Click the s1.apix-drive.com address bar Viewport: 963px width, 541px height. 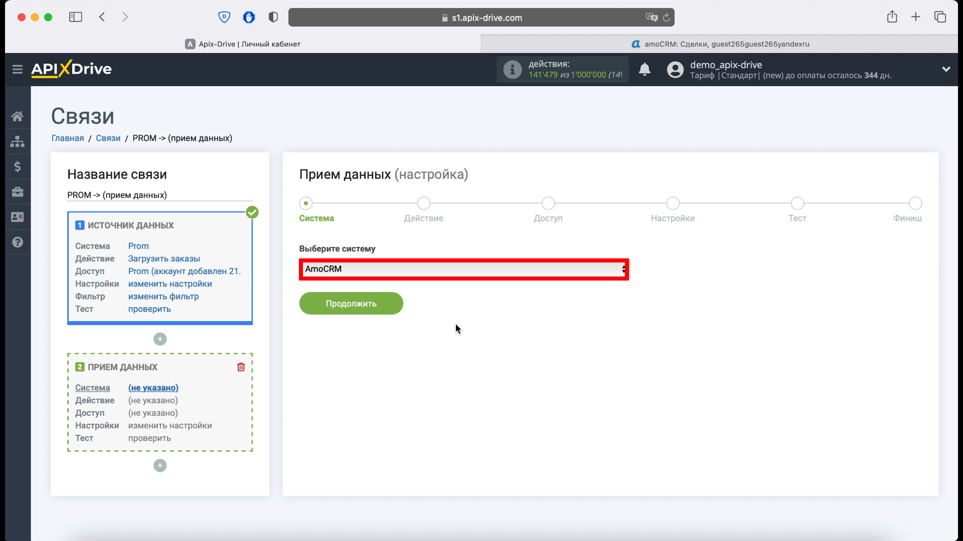[x=481, y=18]
